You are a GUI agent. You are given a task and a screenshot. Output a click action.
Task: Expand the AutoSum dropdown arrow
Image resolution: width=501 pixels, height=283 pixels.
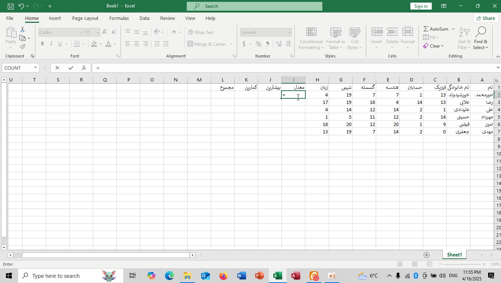453,29
